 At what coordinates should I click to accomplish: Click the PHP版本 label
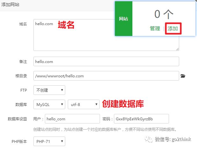tap(19, 141)
